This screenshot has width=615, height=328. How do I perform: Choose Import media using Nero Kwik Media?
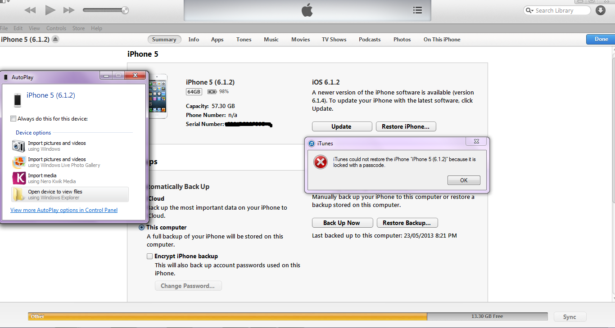(x=70, y=178)
